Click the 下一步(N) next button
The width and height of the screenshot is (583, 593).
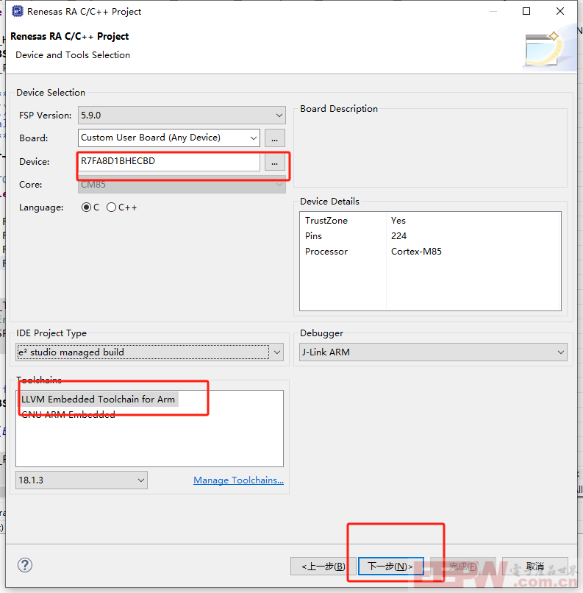point(390,566)
